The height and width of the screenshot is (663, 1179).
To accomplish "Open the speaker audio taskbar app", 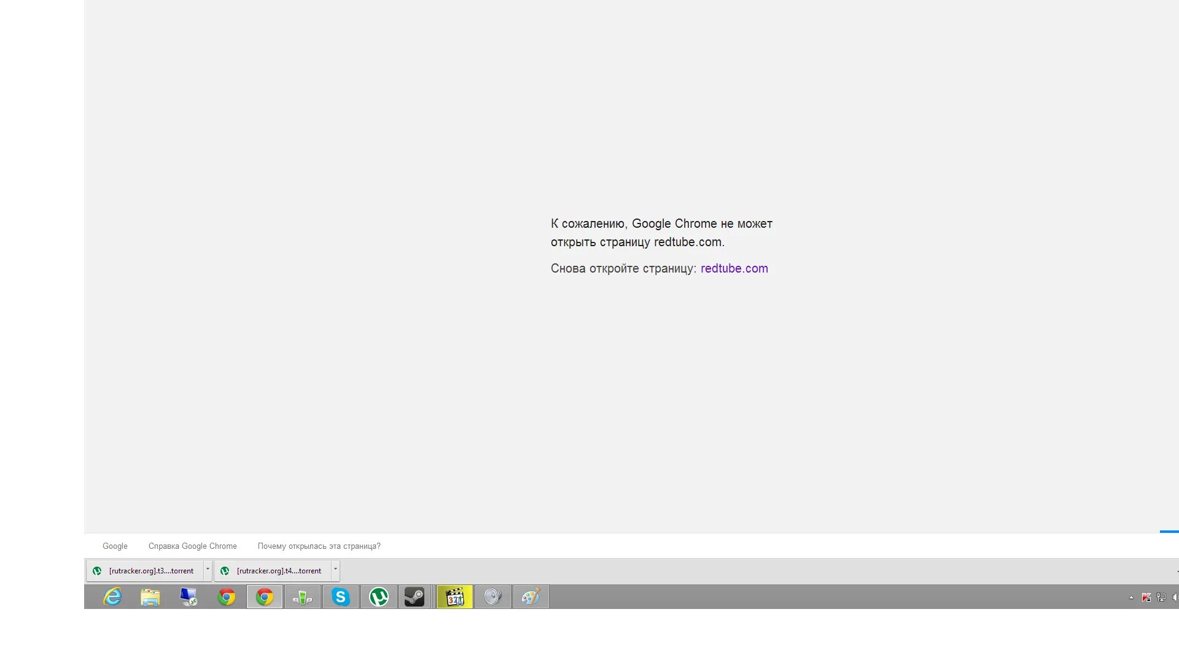I will [x=492, y=597].
